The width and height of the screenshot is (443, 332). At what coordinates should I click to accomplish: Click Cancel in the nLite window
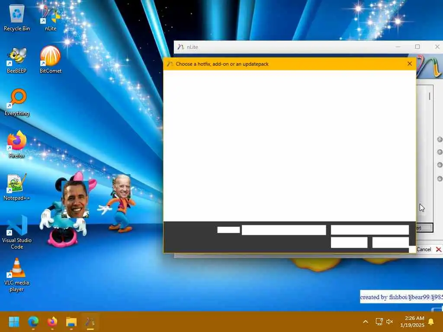click(x=429, y=249)
